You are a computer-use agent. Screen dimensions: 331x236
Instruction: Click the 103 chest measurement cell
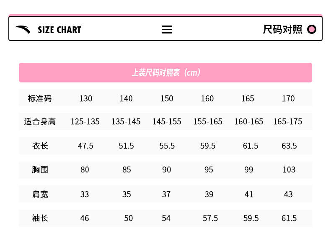tap(289, 169)
